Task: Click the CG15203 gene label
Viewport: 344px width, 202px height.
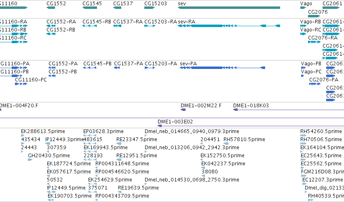Action: coord(156,4)
